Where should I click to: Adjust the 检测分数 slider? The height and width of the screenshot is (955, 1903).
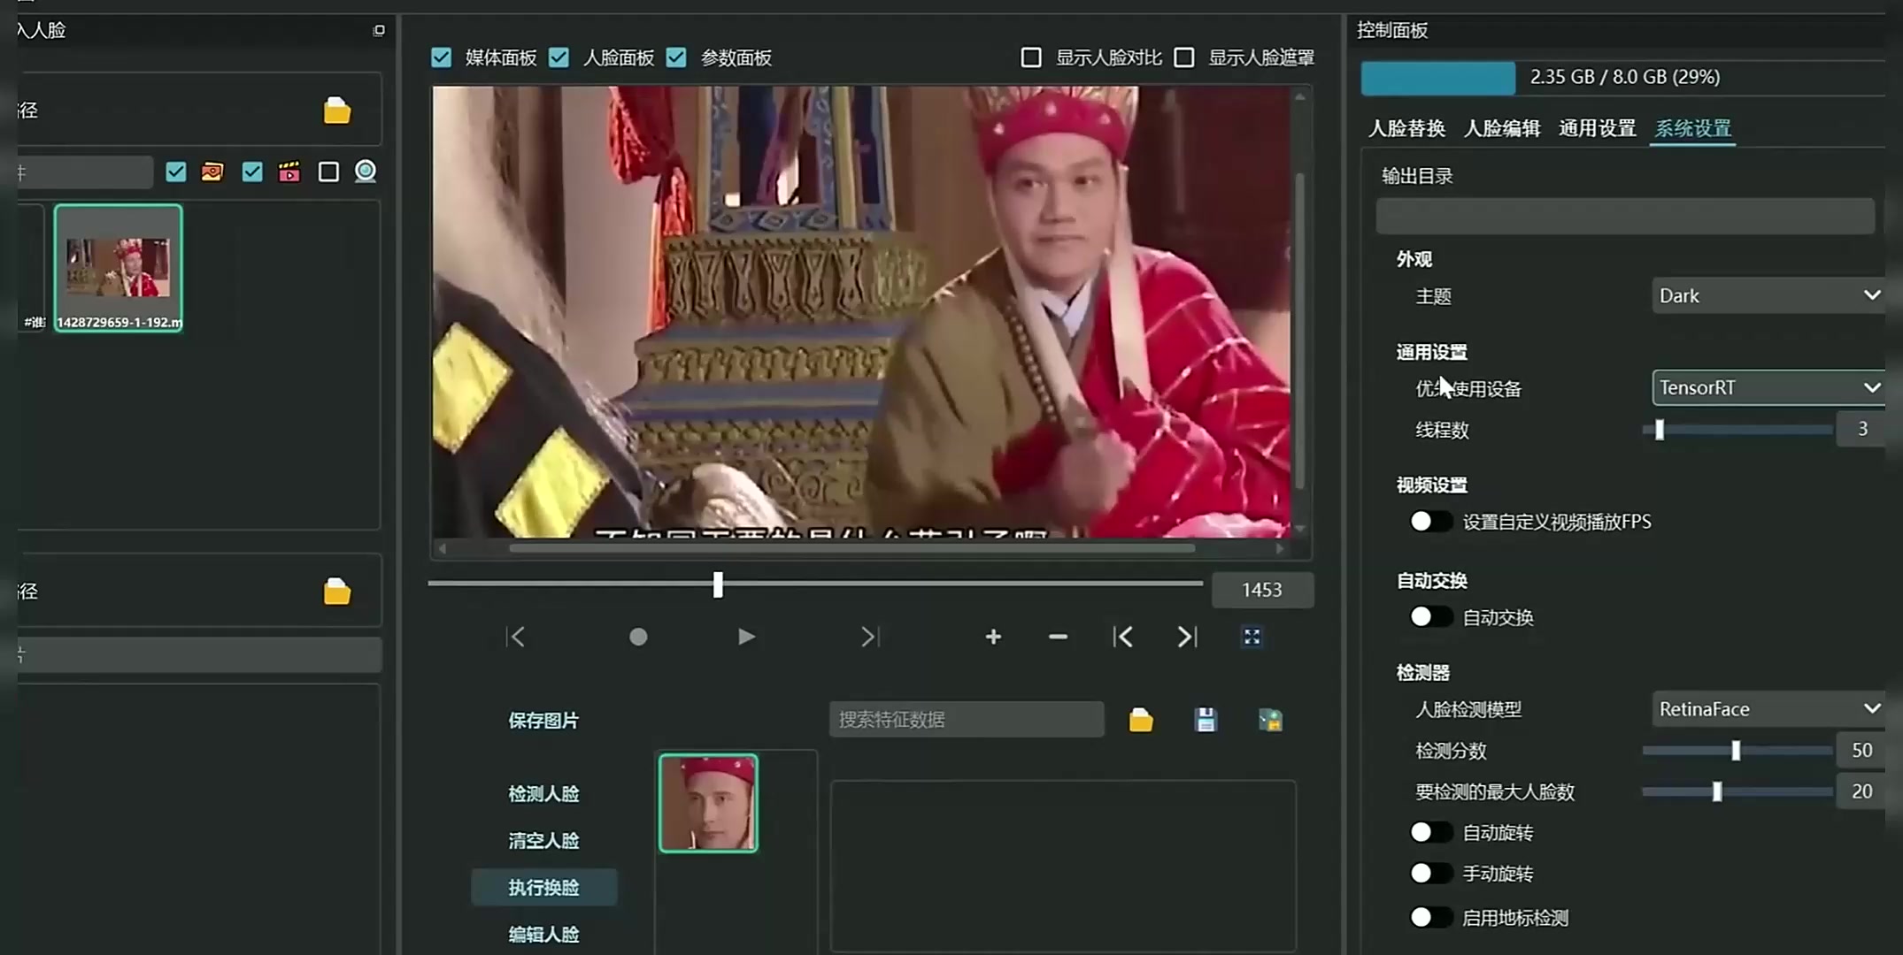pyautogui.click(x=1737, y=751)
